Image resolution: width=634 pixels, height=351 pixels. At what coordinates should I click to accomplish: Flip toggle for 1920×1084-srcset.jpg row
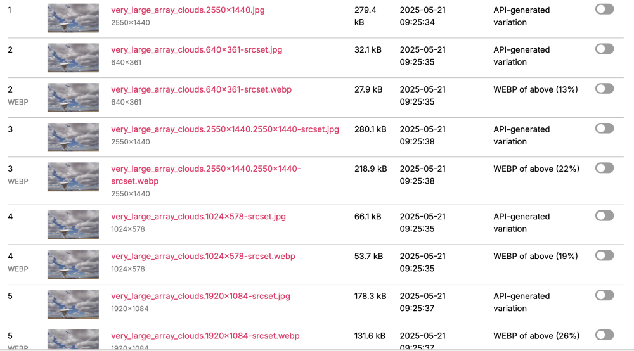point(604,295)
